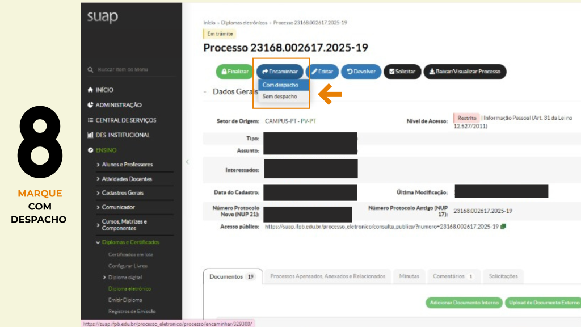
Task: Open the Minutas tab
Action: (409, 276)
